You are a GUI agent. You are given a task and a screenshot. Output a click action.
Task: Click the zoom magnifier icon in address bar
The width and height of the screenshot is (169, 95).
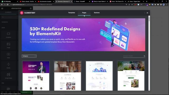126,5
